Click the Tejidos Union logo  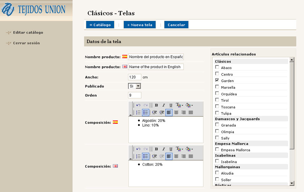33,9
